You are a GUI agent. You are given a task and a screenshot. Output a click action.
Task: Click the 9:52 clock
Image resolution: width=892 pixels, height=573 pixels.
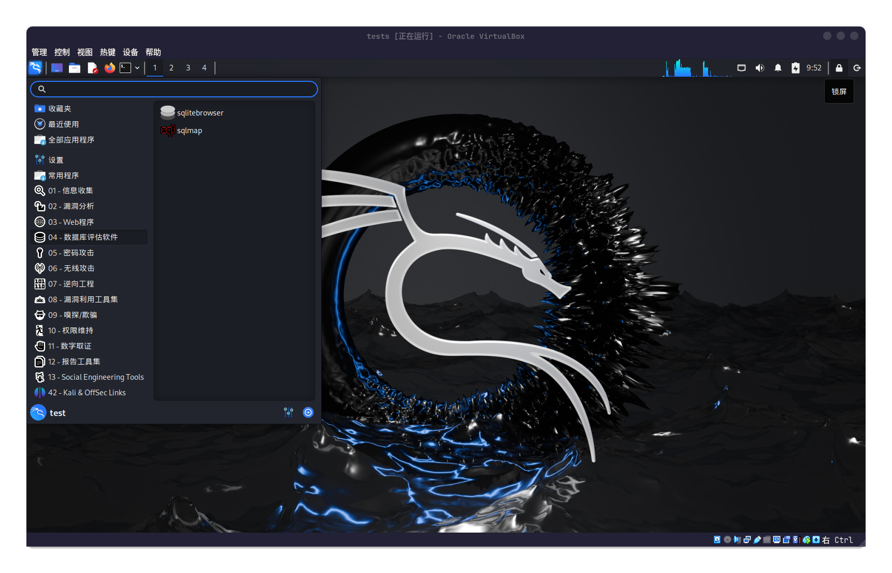[814, 68]
